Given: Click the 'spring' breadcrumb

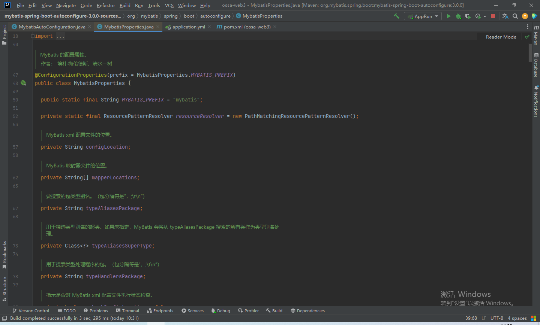Looking at the screenshot, I should coord(171,16).
